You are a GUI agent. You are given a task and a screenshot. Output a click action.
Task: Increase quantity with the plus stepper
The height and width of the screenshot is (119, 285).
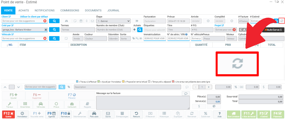[209, 87]
